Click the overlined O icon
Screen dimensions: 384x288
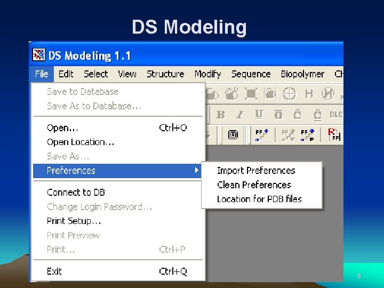[278, 114]
